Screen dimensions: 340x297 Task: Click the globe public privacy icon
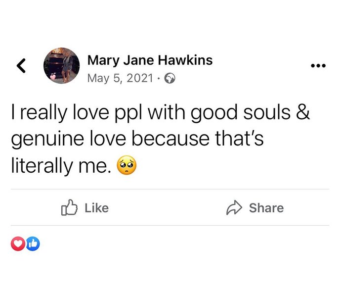[x=170, y=78]
